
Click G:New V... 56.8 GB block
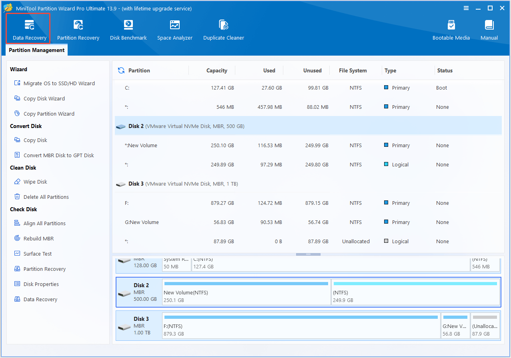coord(455,326)
